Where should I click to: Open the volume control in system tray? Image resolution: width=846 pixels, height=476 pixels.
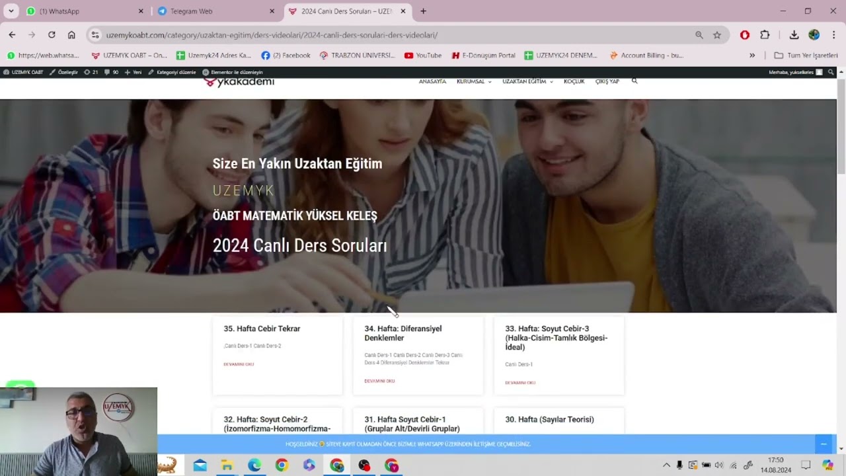[719, 465]
